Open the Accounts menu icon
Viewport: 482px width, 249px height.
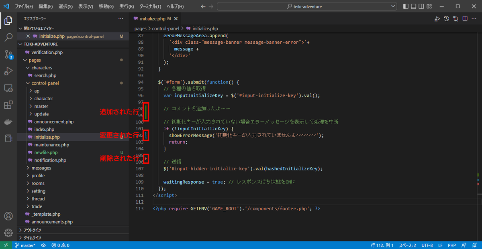coord(8,216)
